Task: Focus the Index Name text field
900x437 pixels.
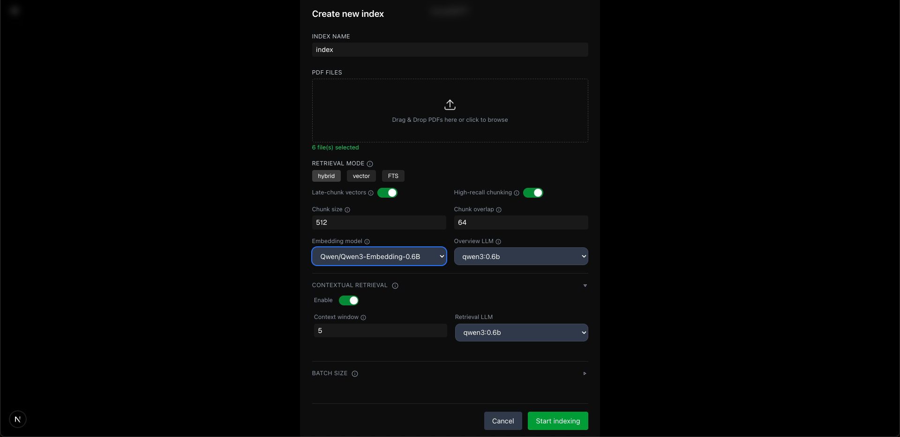Action: pyautogui.click(x=450, y=50)
